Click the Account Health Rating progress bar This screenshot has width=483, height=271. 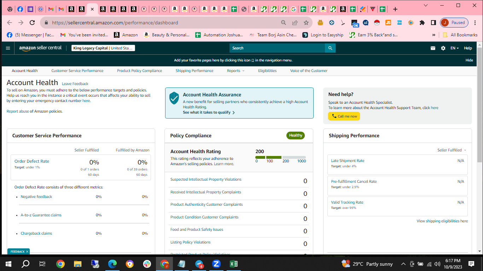[x=280, y=157]
